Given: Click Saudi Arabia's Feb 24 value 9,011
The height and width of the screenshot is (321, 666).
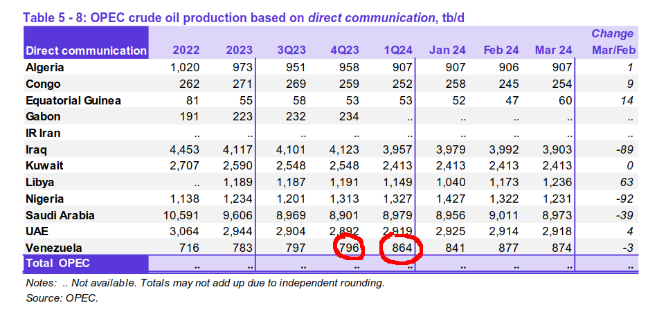Looking at the screenshot, I should pos(504,215).
